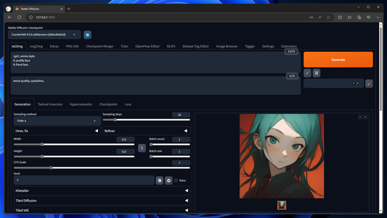The height and width of the screenshot is (218, 387).
Task: Open the Dataset Tag Editor tab
Action: tap(196, 46)
